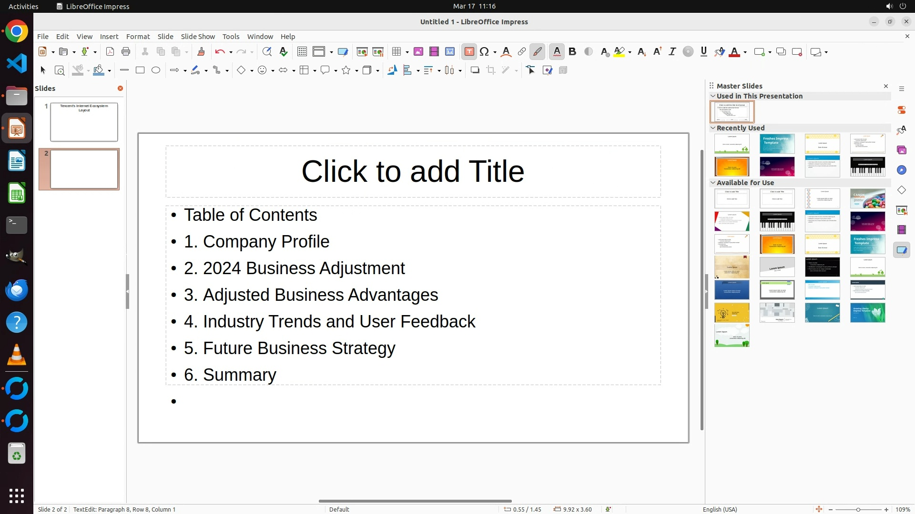Screen dimensions: 915x514
Task: Toggle Bold text formatting
Action: point(572,52)
